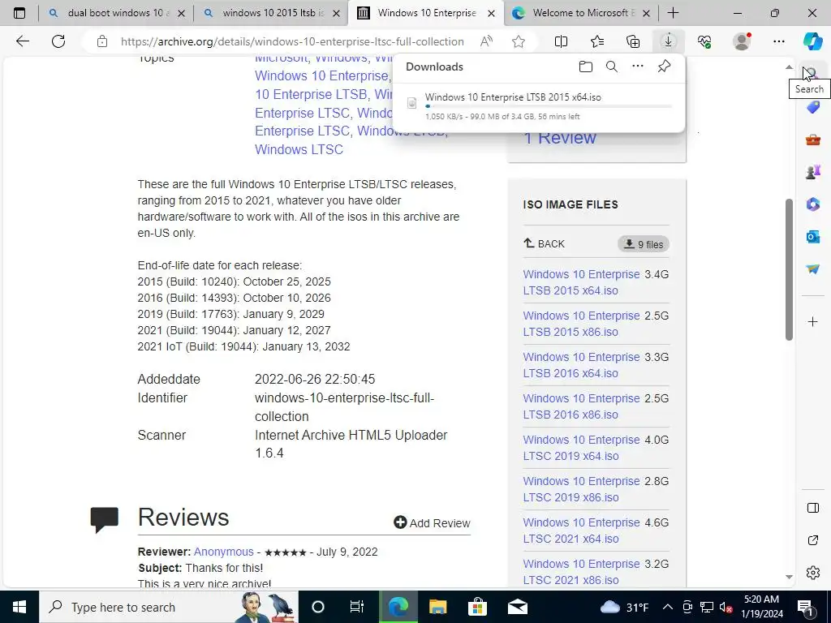Open Windows 10 Enterprise LTSC 2019 x86.iso link
831x623 pixels.
(x=581, y=489)
